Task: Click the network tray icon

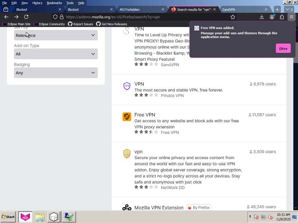Action: tap(263, 217)
